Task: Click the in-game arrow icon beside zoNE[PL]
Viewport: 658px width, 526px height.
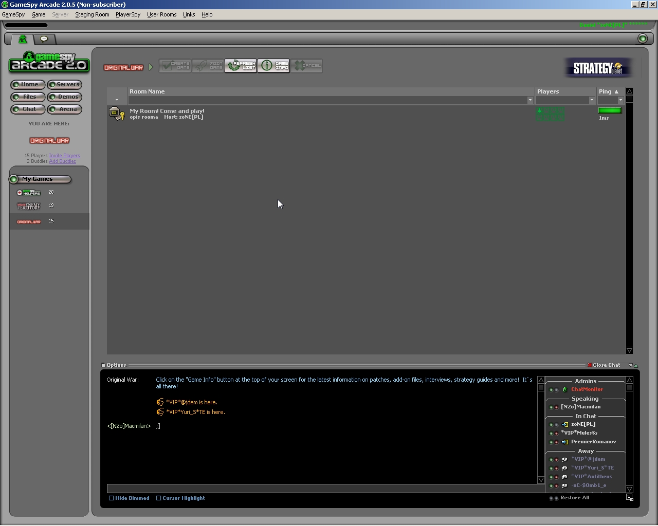Action: click(x=564, y=424)
